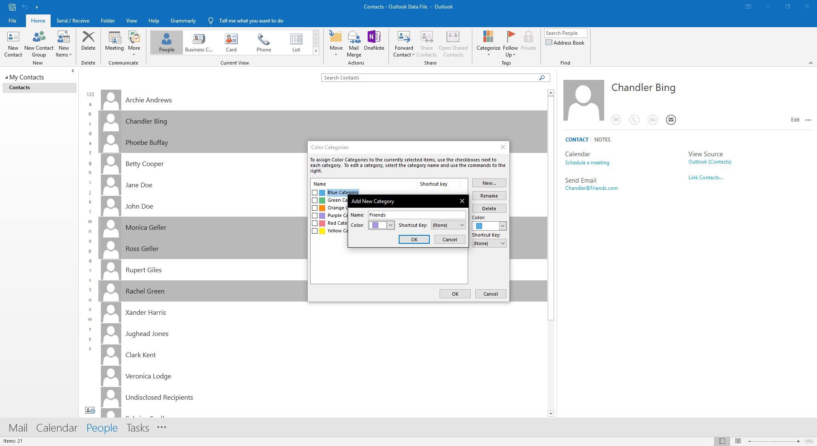Open the Move dropdown
Screen dimensions: 817x446
point(336,44)
